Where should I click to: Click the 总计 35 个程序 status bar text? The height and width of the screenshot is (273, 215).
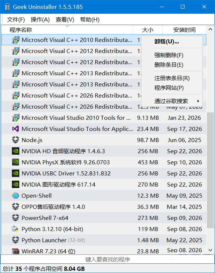click(x=44, y=269)
